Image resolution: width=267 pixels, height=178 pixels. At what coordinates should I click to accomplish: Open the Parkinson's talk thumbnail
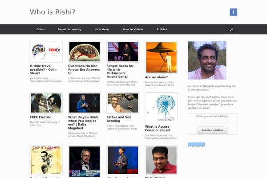[123, 52]
